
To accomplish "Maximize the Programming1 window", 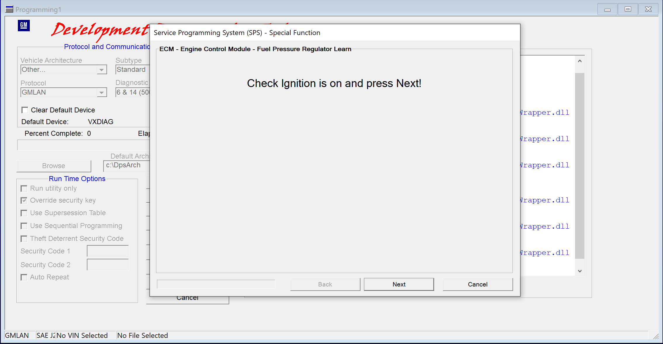I will tap(628, 9).
